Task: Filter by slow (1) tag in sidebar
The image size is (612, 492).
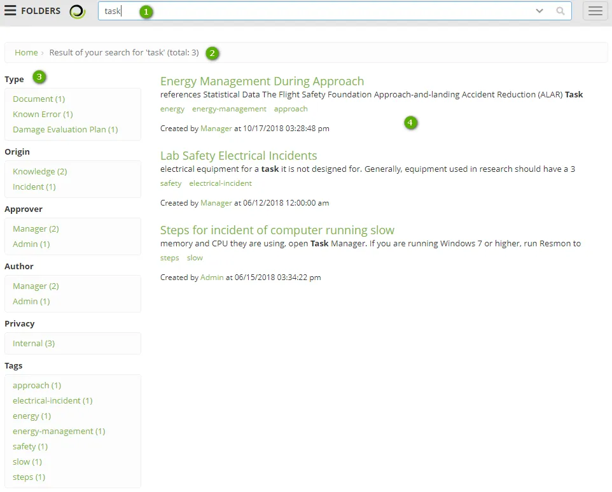Action: coord(27,461)
